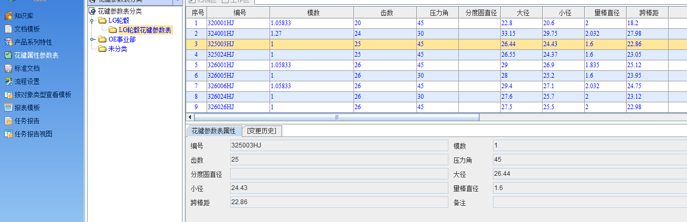Click the 齿数 field showing 25
Image resolution: width=687 pixels, height=222 pixels.
click(x=339, y=160)
